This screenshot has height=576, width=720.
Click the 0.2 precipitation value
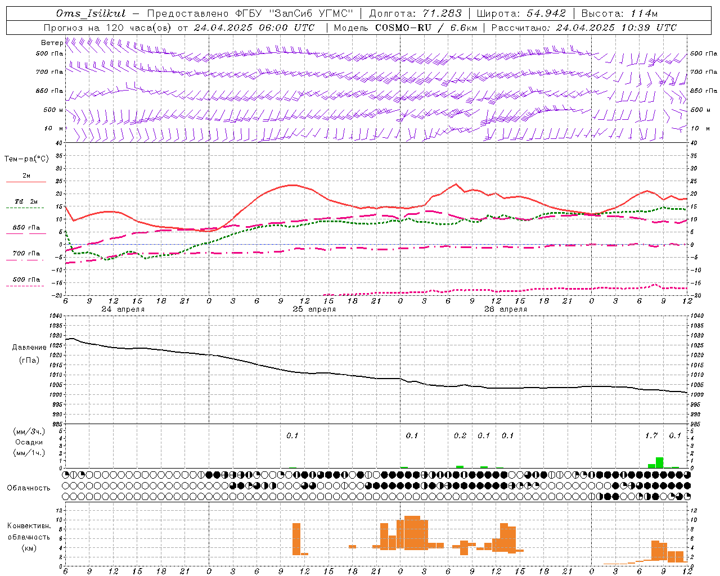point(460,435)
